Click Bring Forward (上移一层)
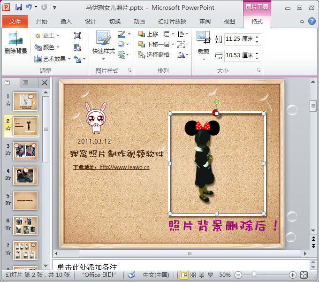The height and width of the screenshot is (282, 319). (x=154, y=34)
